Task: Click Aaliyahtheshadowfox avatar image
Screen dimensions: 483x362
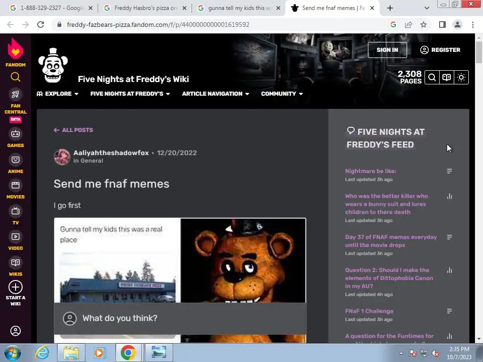Action: [x=62, y=156]
